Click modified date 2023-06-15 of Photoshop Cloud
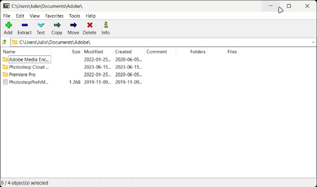 (97, 67)
